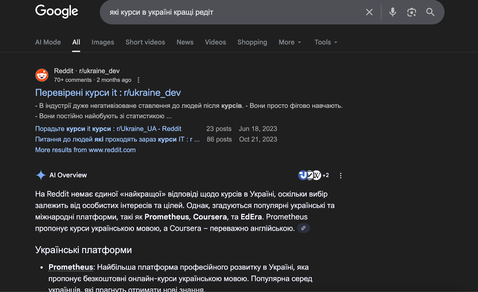Open the three-dot menu beside Reddit result
The width and height of the screenshot is (478, 292).
[x=138, y=80]
